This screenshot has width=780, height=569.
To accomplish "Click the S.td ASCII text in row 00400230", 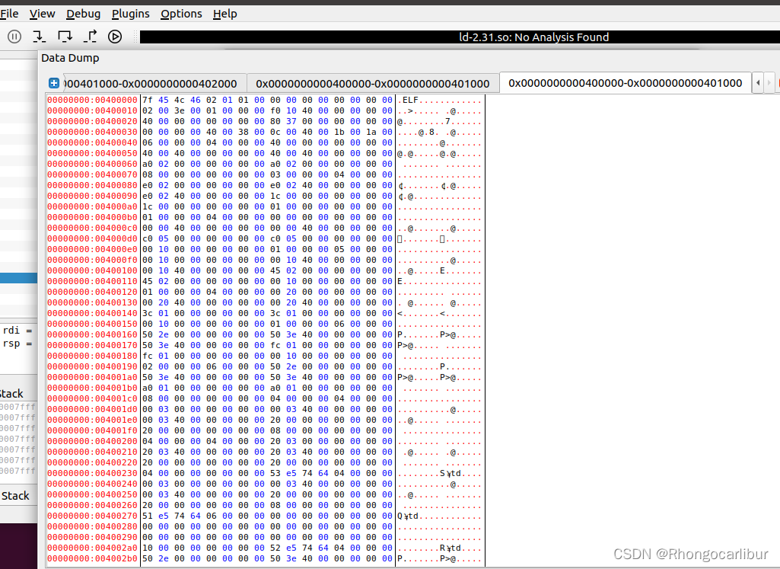I will pos(450,474).
